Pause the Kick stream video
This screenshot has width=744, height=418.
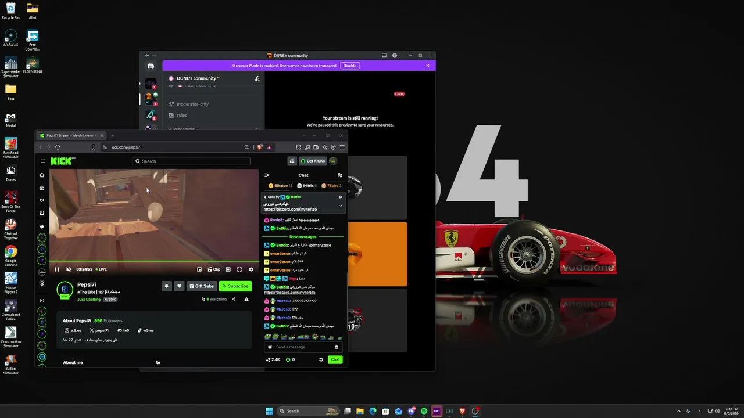pos(57,269)
